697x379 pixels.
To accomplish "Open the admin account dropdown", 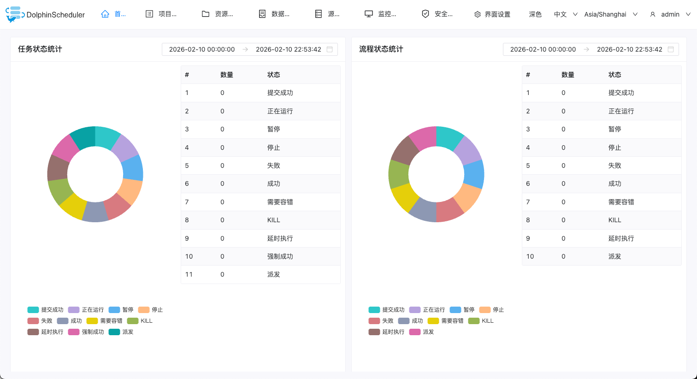I will [x=670, y=14].
